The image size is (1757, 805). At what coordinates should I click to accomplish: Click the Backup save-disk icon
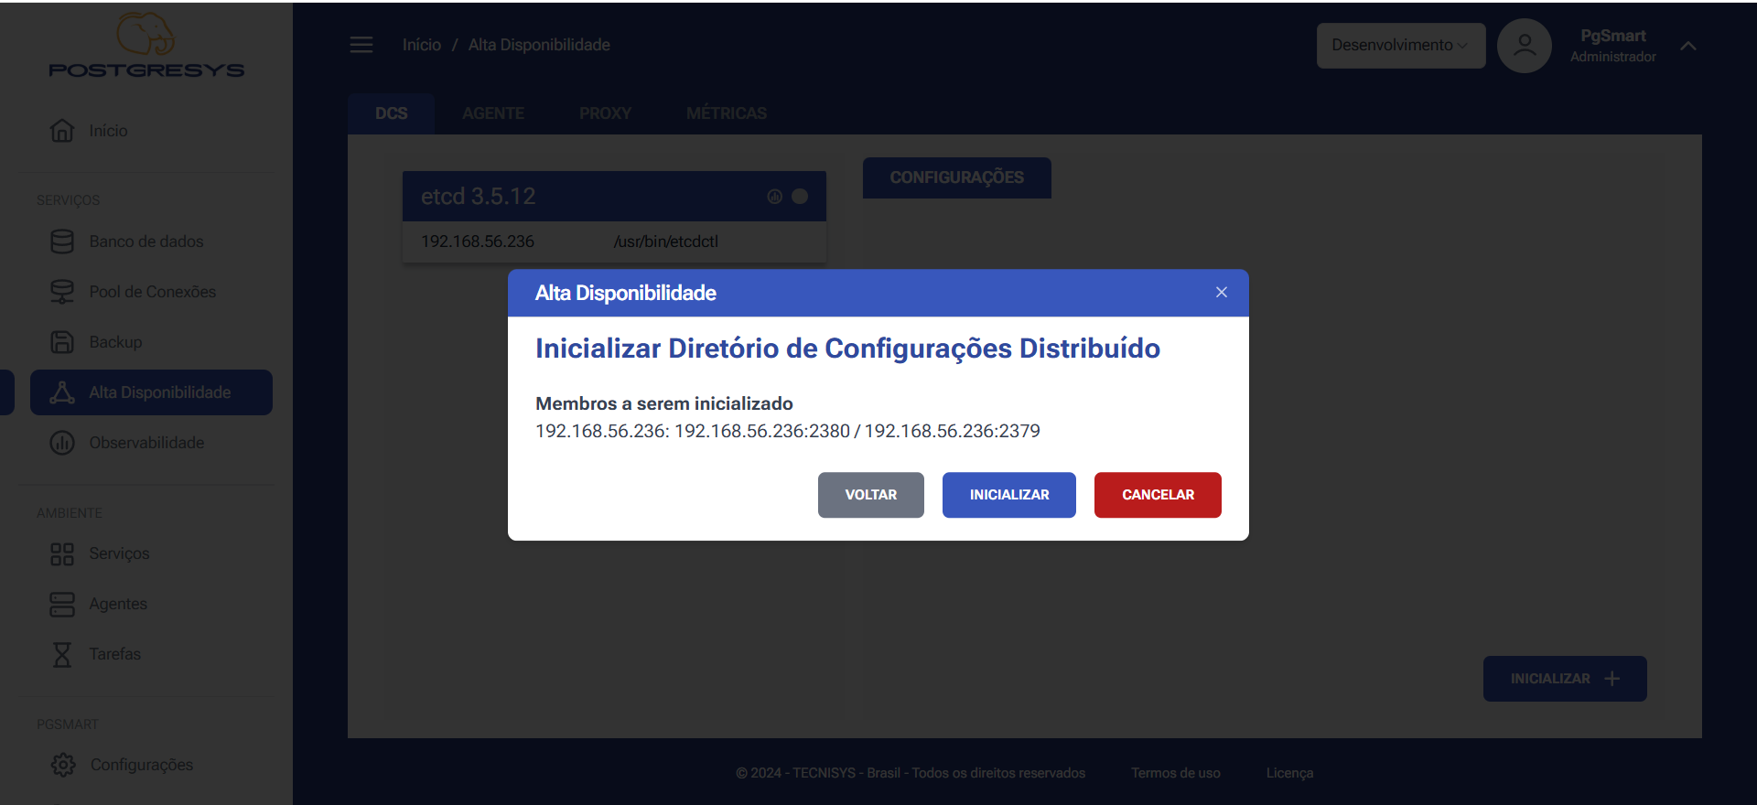[62, 342]
